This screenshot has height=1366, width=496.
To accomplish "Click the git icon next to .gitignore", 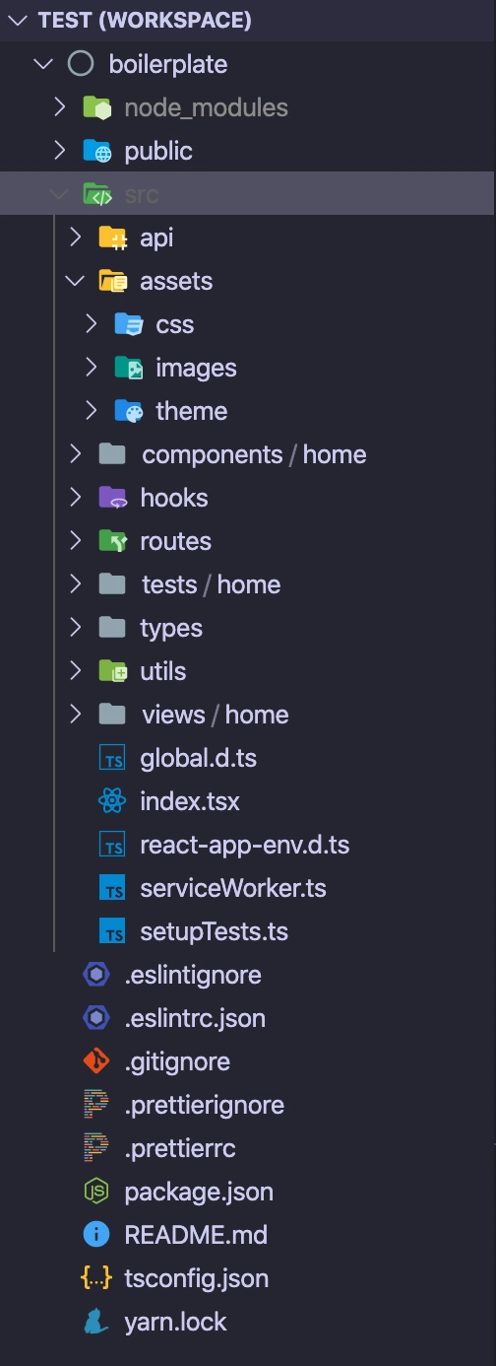I will coord(96,1061).
